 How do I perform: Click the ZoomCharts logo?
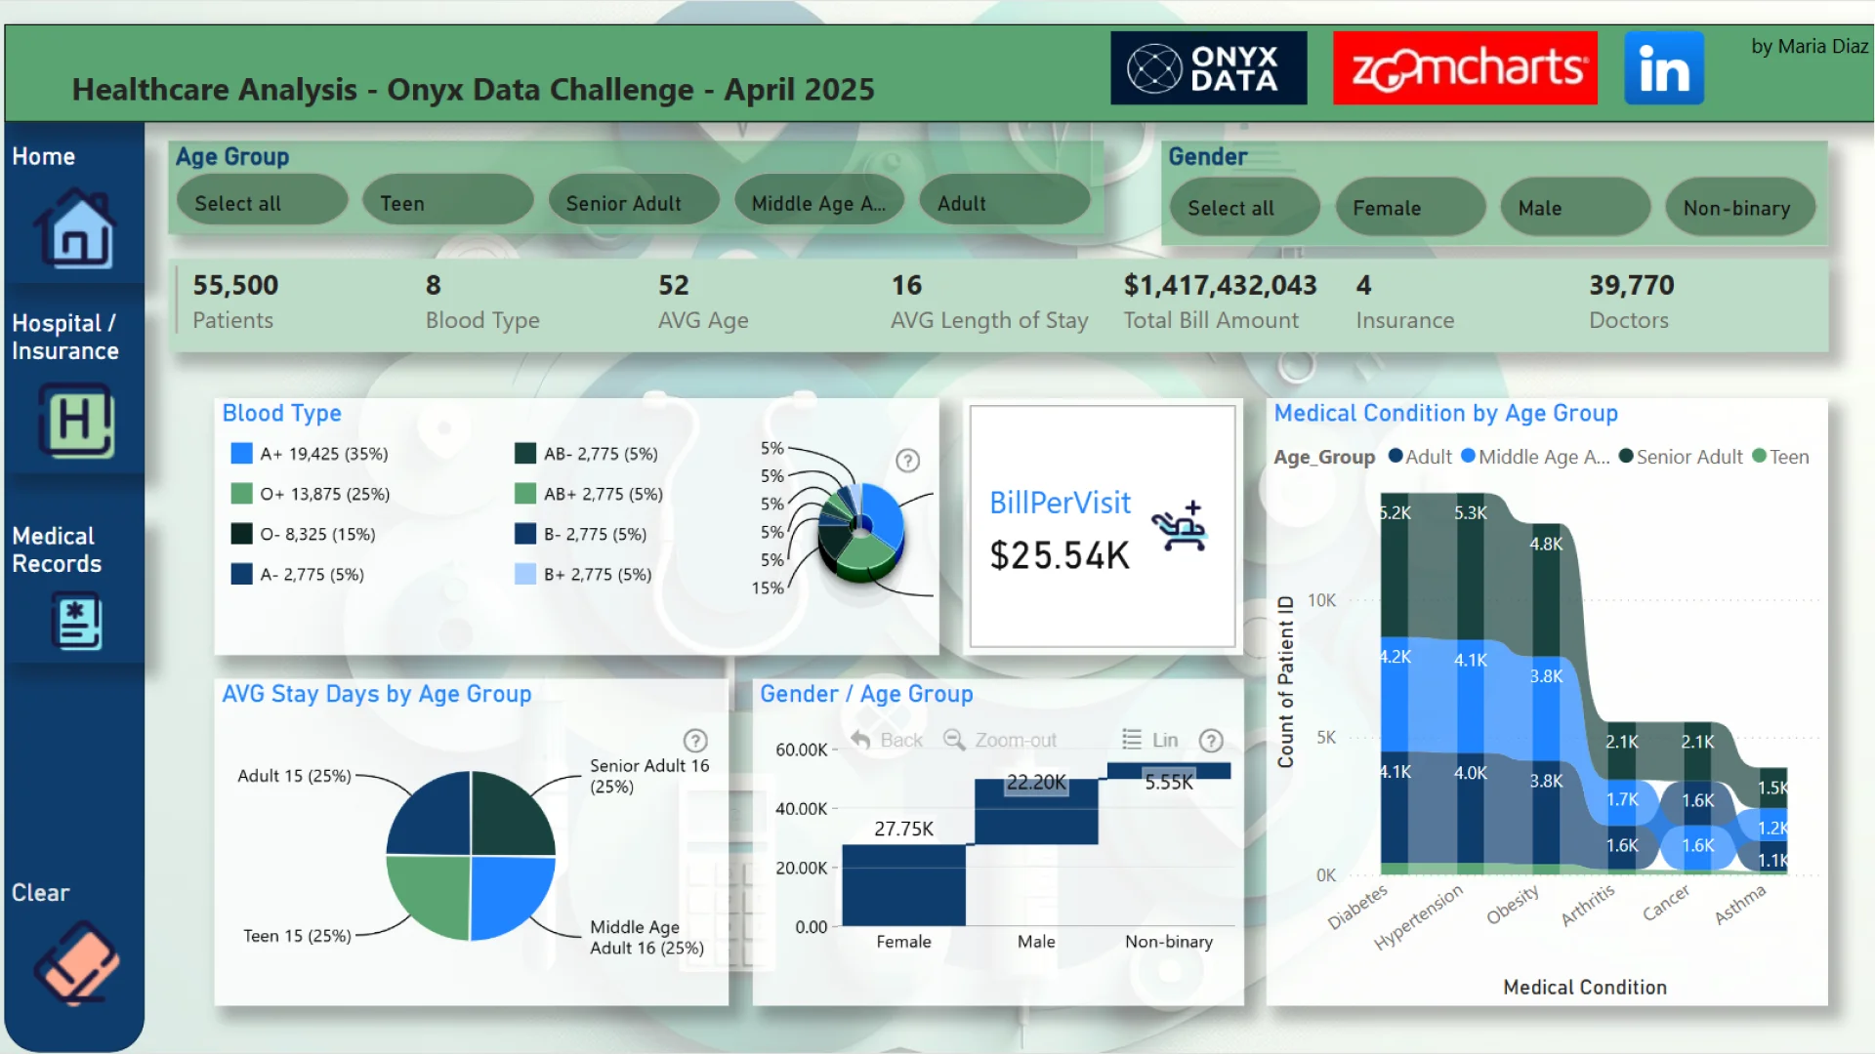coord(1464,68)
